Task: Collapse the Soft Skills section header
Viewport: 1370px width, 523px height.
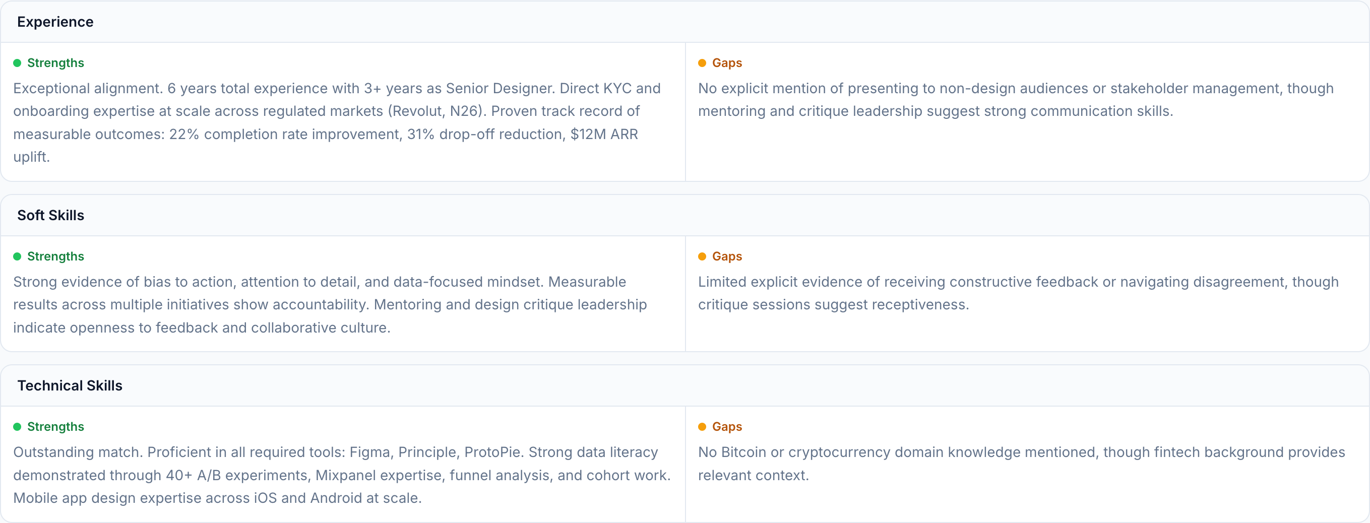Action: [x=50, y=215]
